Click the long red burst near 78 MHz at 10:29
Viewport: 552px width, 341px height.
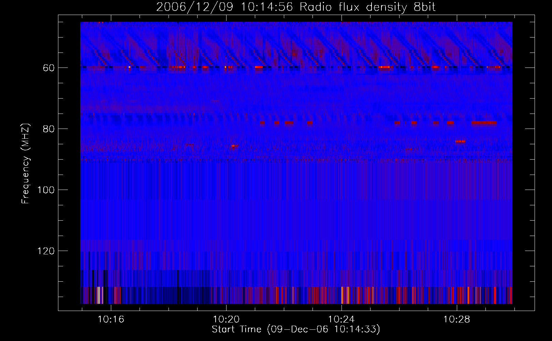pyautogui.click(x=484, y=123)
